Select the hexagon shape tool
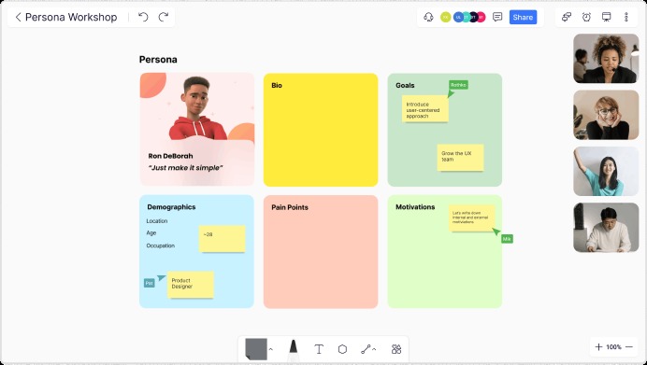 coord(342,349)
